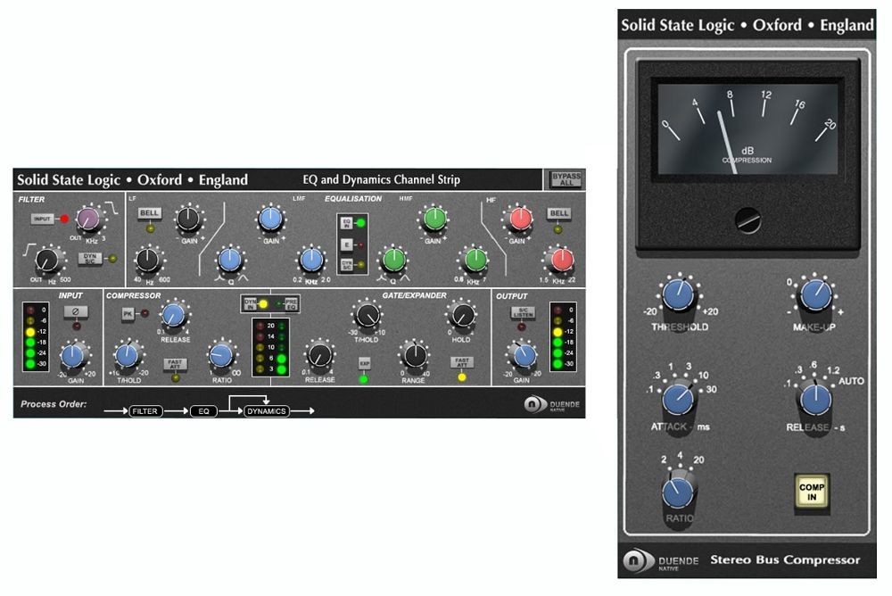This screenshot has width=892, height=596.
Task: Toggle the COMP IN button
Action: pyautogui.click(x=812, y=492)
